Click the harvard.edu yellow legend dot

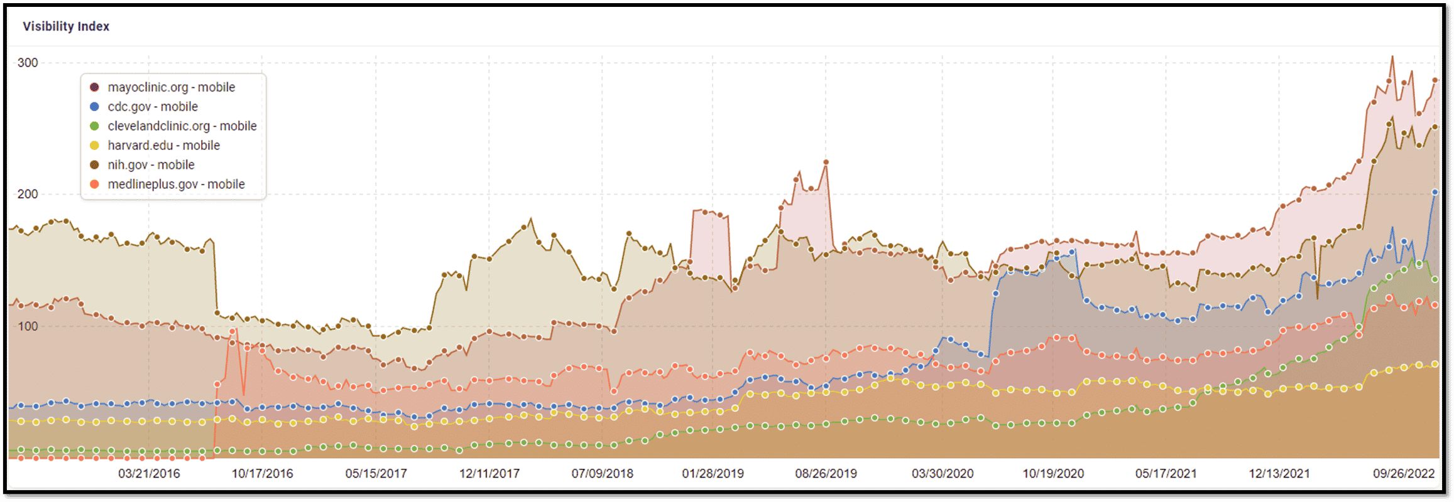(x=94, y=146)
